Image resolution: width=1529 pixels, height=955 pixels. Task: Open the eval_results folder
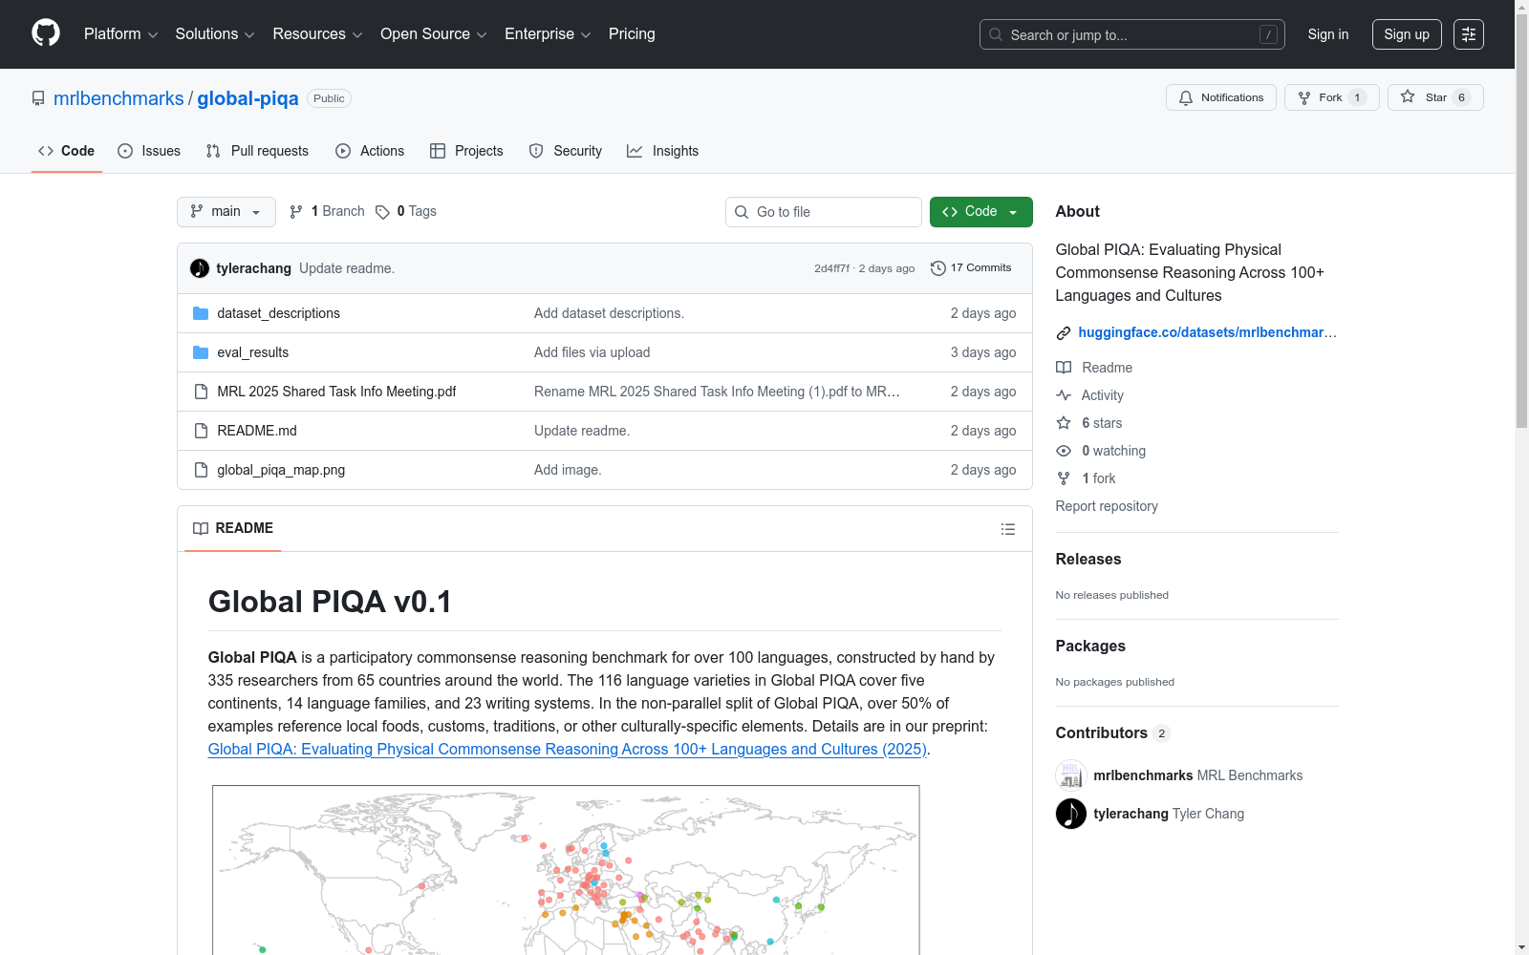(x=252, y=352)
